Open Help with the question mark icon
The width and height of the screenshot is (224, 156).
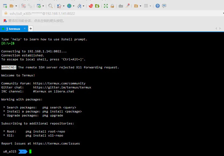point(157,6)
